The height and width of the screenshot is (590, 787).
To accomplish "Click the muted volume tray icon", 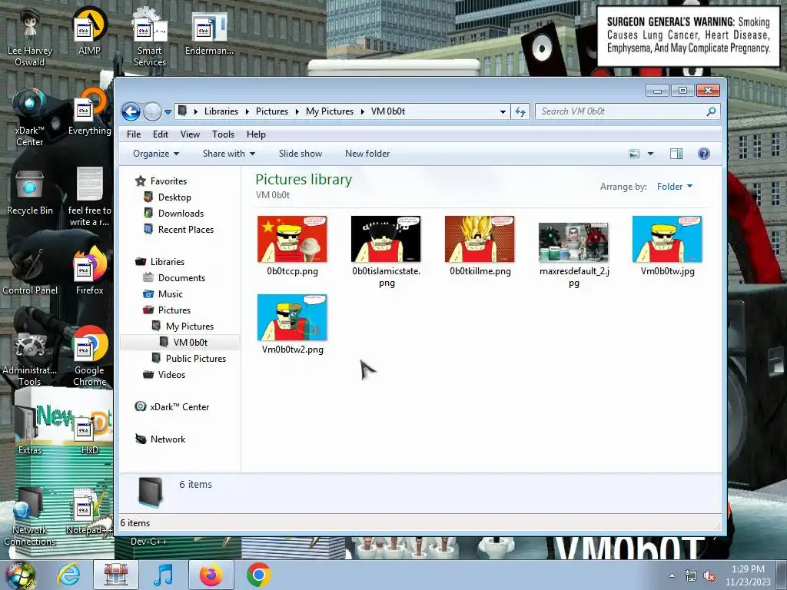I will [709, 576].
